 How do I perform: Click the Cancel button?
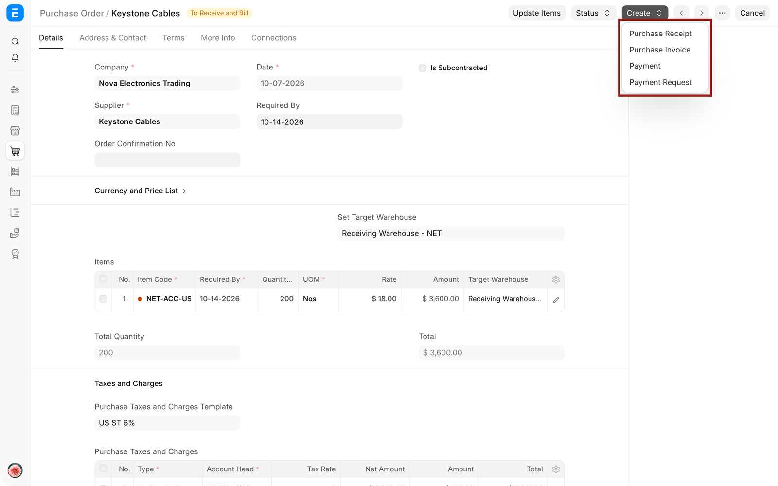(x=752, y=13)
